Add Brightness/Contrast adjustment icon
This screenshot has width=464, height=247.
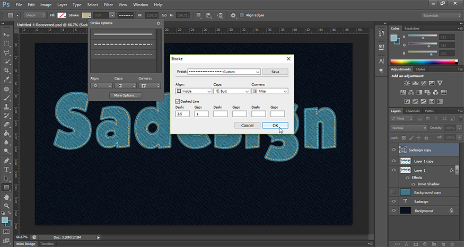(407, 83)
